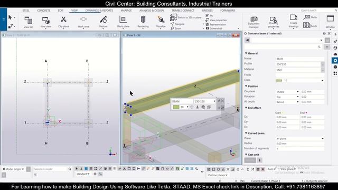Open the Rendering options
The image size is (338, 190).
(143, 22)
